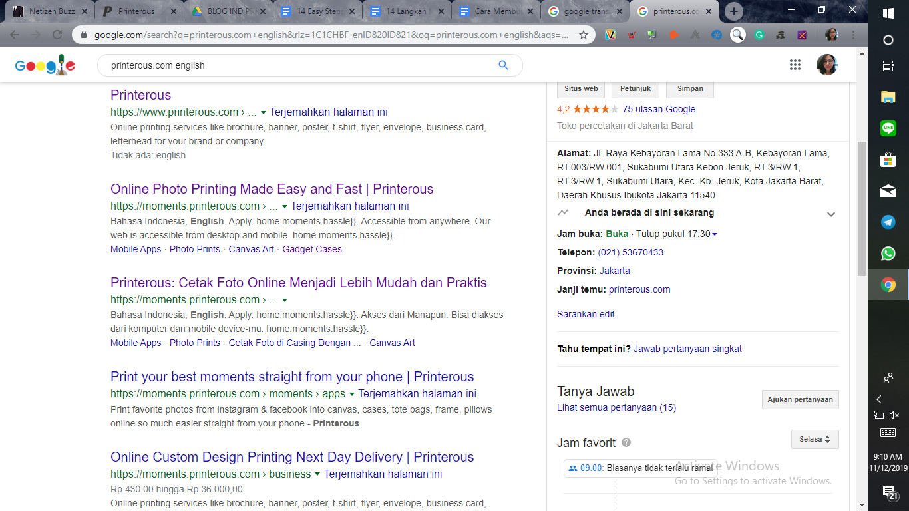Open the purple X extension icon
The image size is (909, 511).
click(803, 35)
